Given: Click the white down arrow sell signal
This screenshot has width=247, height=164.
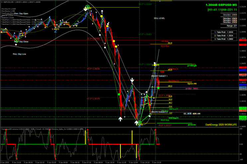Looking at the screenshot, I should pos(132,80).
